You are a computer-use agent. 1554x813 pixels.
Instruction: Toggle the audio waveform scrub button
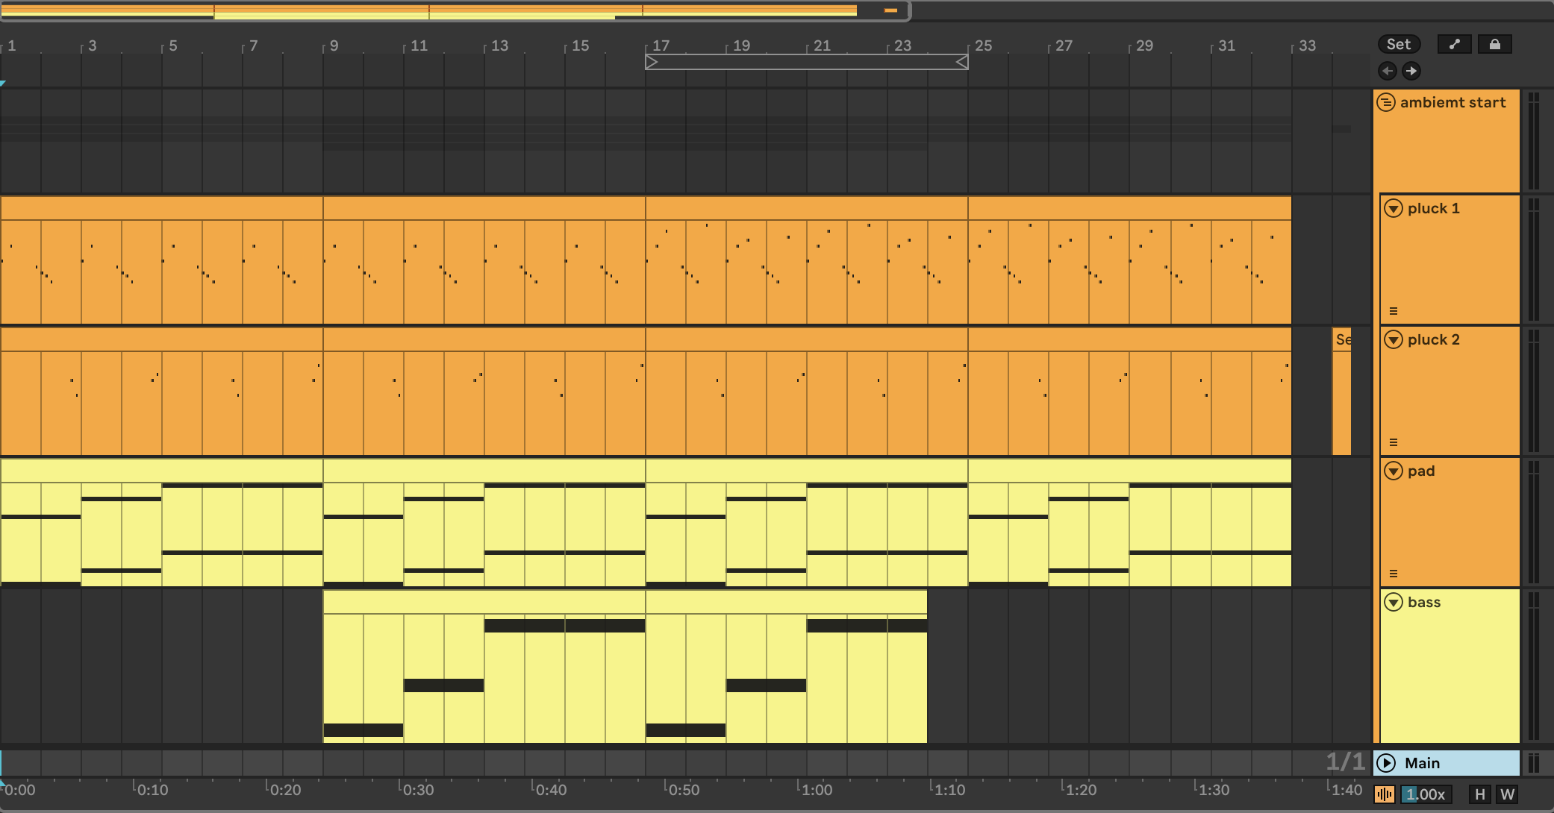(1385, 794)
